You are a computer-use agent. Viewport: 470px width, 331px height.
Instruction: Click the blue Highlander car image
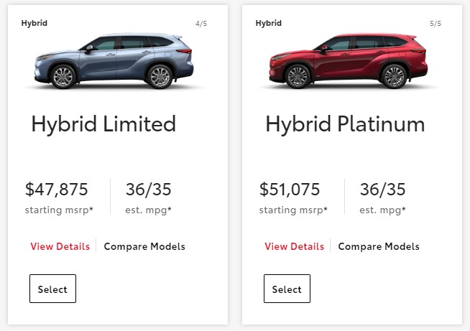click(114, 61)
